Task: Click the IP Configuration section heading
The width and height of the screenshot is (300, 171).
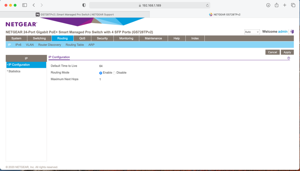Action: [x=59, y=57]
